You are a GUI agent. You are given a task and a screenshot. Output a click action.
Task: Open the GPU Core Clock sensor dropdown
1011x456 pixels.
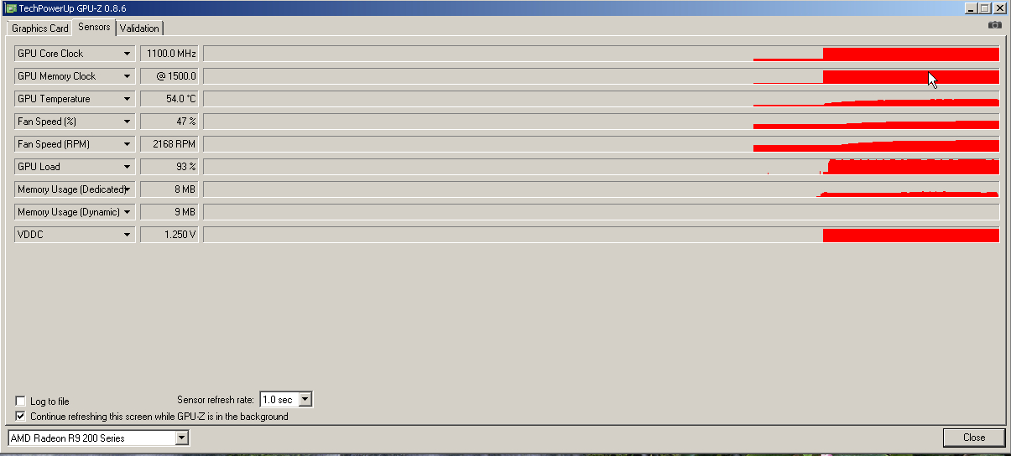coord(75,54)
